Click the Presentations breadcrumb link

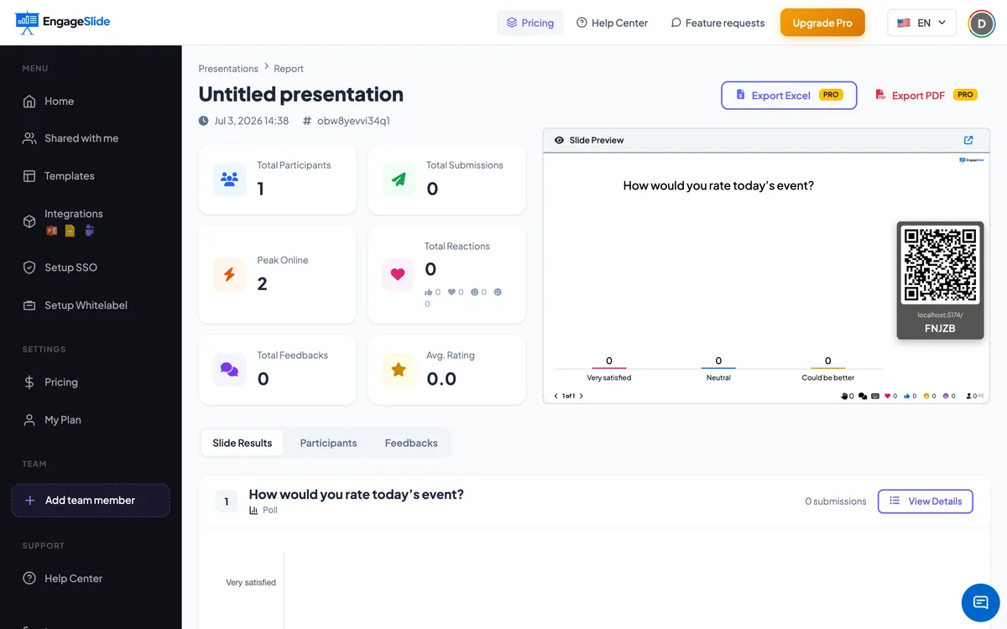(228, 69)
